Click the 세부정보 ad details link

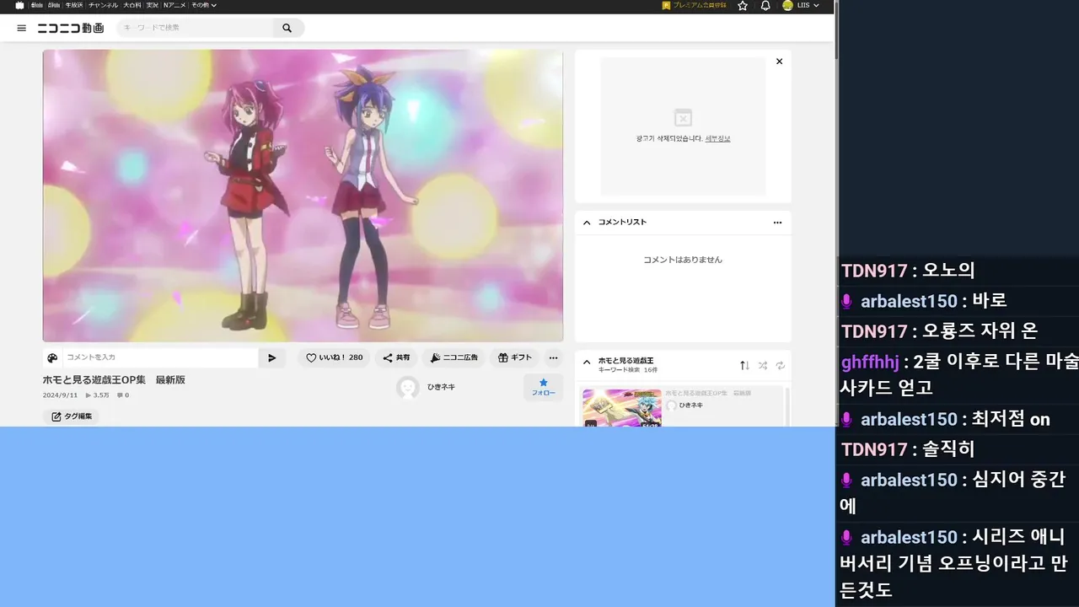[x=717, y=138]
